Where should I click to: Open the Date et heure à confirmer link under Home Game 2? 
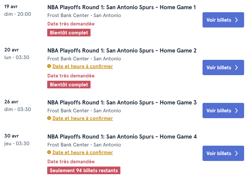[82, 66]
